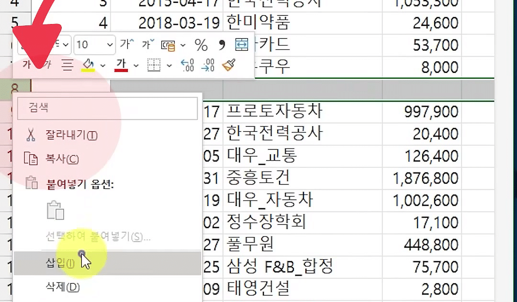Select the cell containing 4 in row 5

(x=71, y=23)
